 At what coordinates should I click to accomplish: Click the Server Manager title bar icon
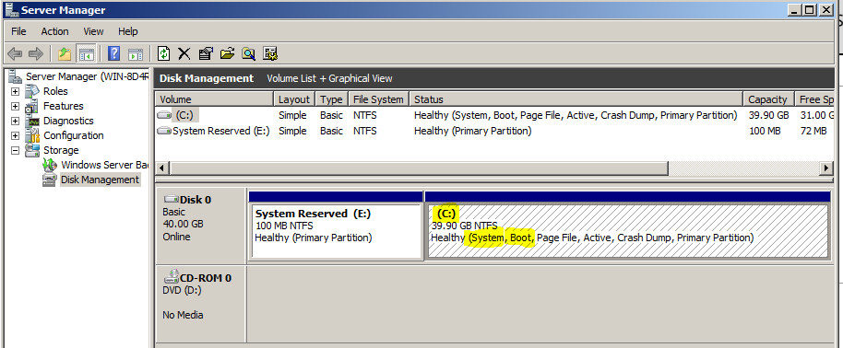click(11, 9)
